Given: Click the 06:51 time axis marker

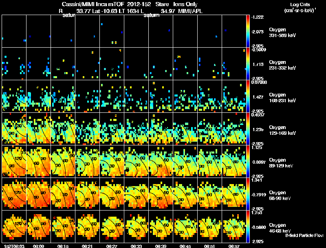Looking at the screenshot, I should 209,246.
